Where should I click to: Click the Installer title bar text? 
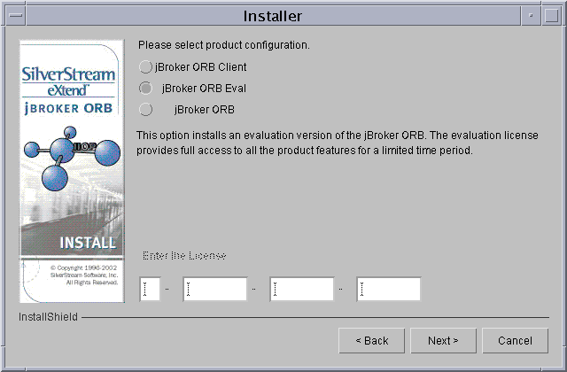[272, 16]
